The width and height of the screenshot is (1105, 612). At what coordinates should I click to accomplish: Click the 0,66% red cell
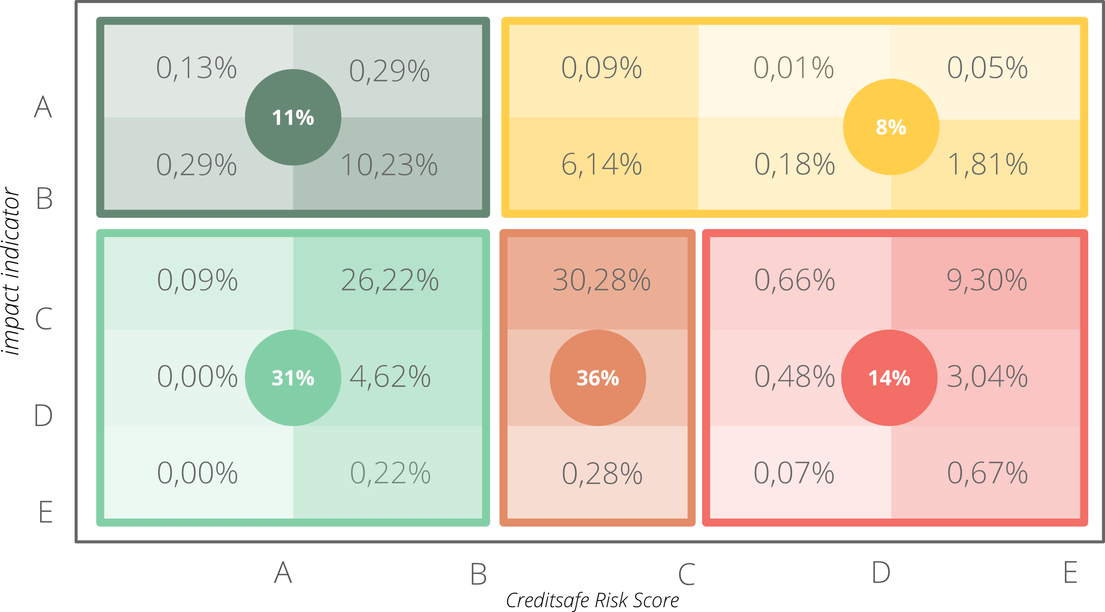[795, 280]
